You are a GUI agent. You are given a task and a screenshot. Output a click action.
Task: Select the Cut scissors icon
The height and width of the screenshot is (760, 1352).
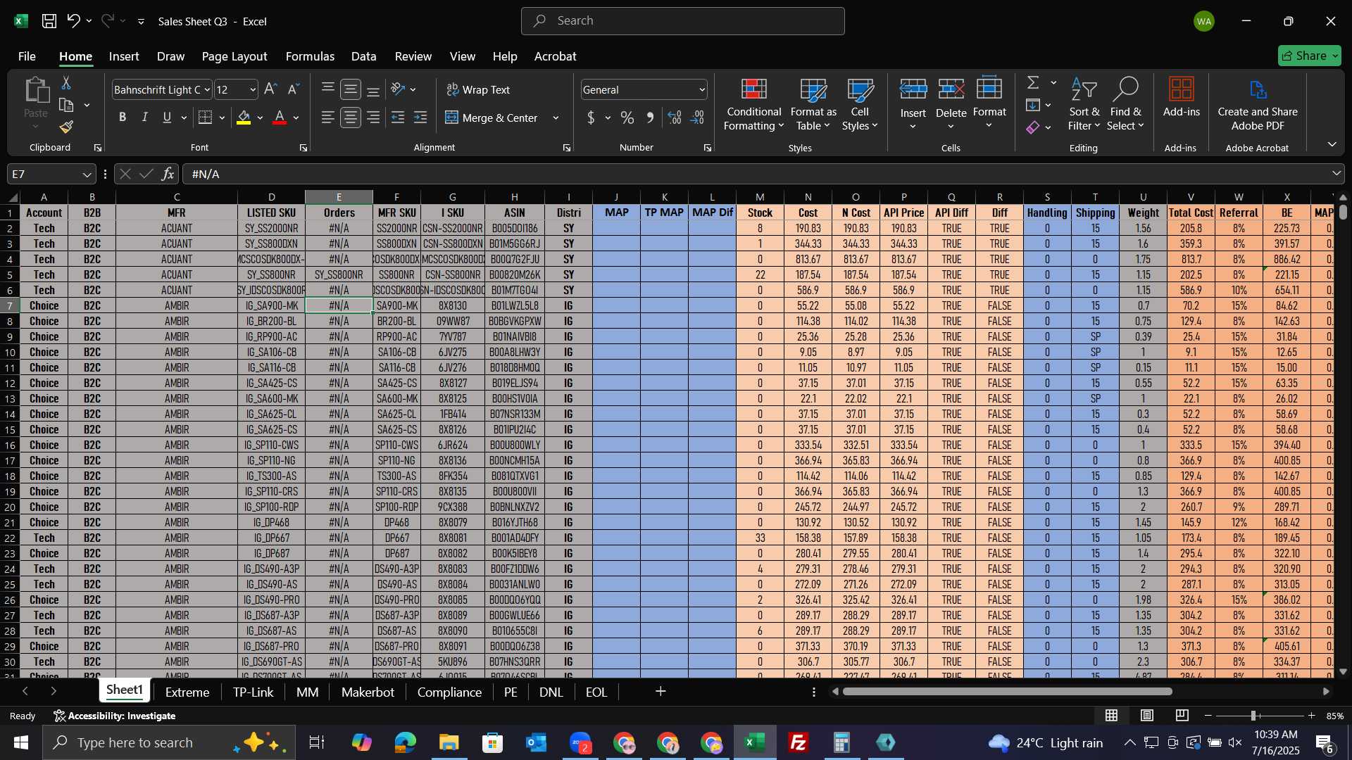66,83
